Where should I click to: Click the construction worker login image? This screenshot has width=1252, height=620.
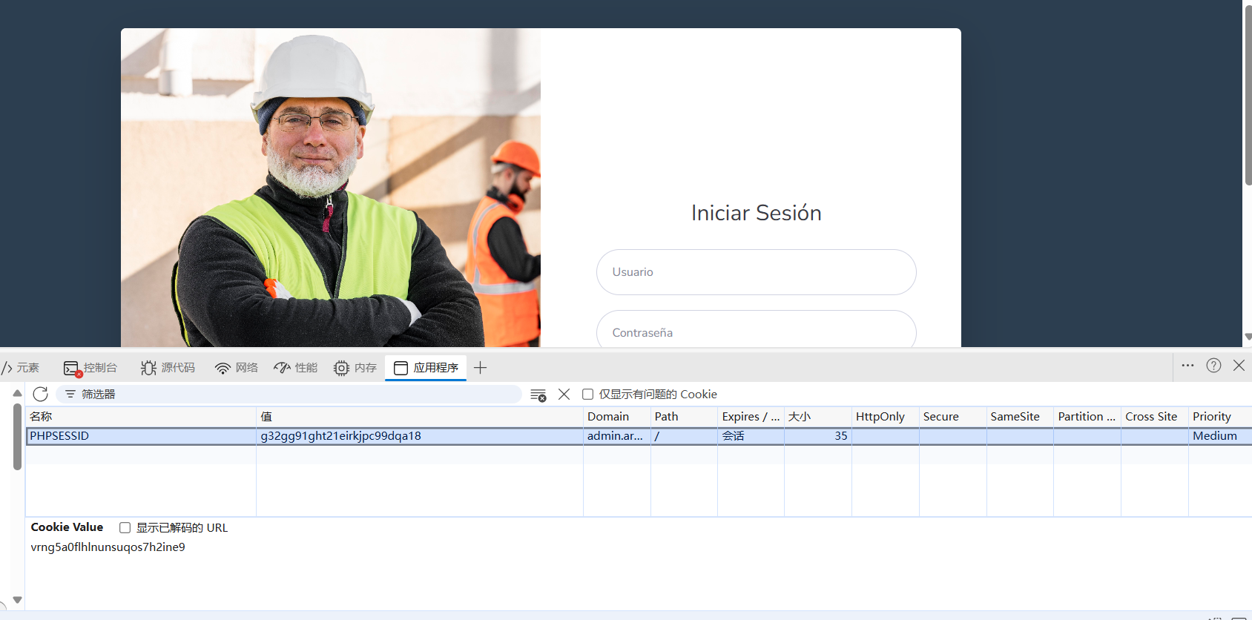(x=331, y=188)
